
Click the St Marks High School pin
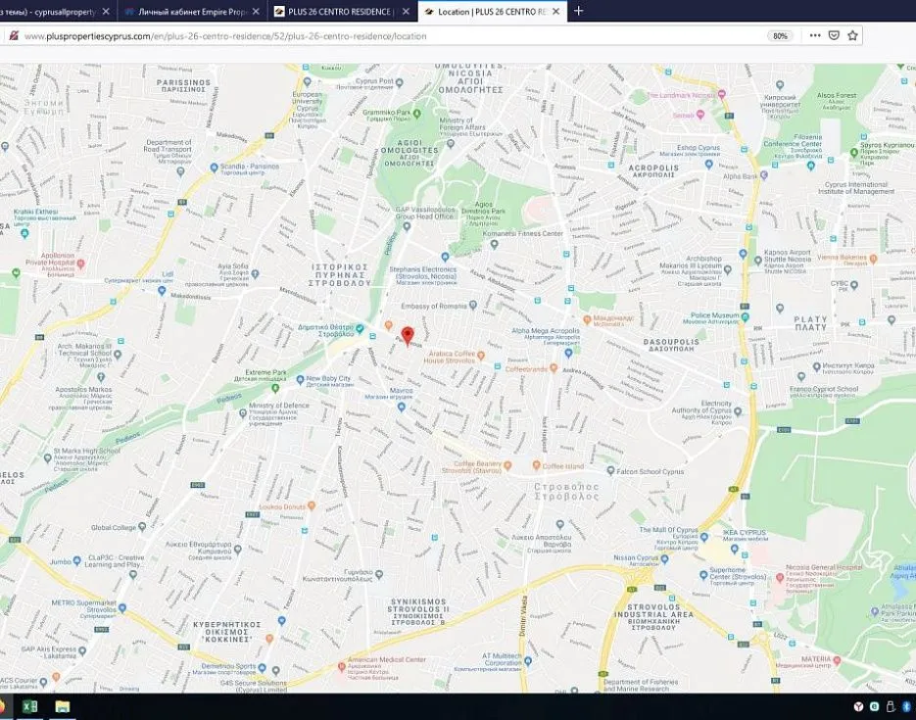coord(47,459)
